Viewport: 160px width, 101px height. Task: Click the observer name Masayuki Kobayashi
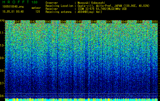point(91,3)
